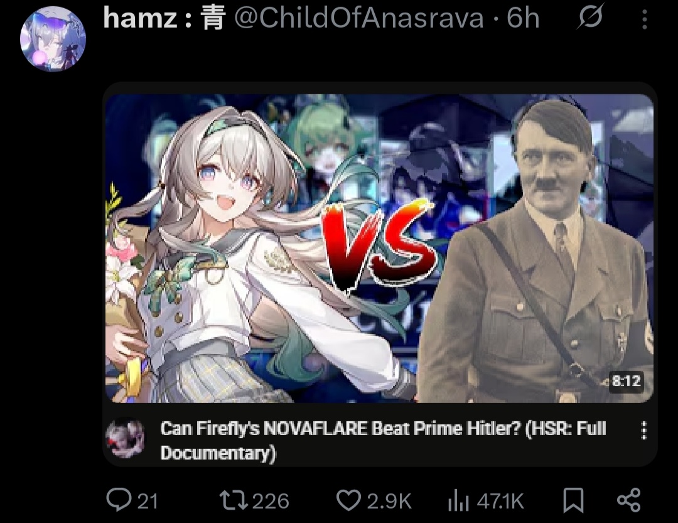Click the 47.1K views count
Image resolution: width=678 pixels, height=523 pixels.
[x=500, y=501]
